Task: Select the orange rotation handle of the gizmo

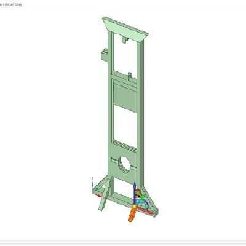Action: 132,215
